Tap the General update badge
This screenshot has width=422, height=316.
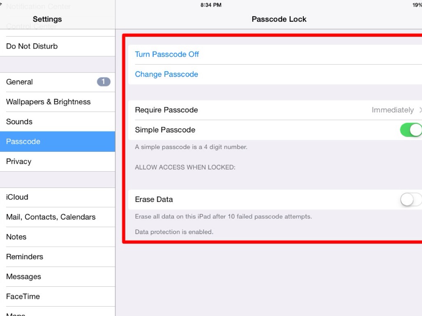103,82
